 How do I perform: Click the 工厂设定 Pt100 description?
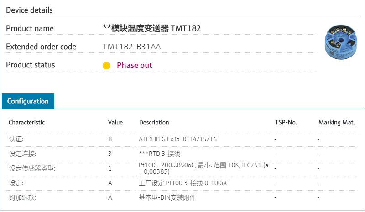click(x=183, y=183)
